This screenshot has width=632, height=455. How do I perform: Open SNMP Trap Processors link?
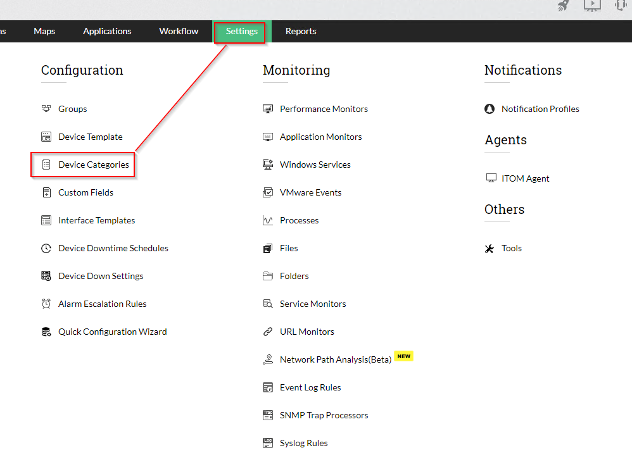(x=324, y=415)
